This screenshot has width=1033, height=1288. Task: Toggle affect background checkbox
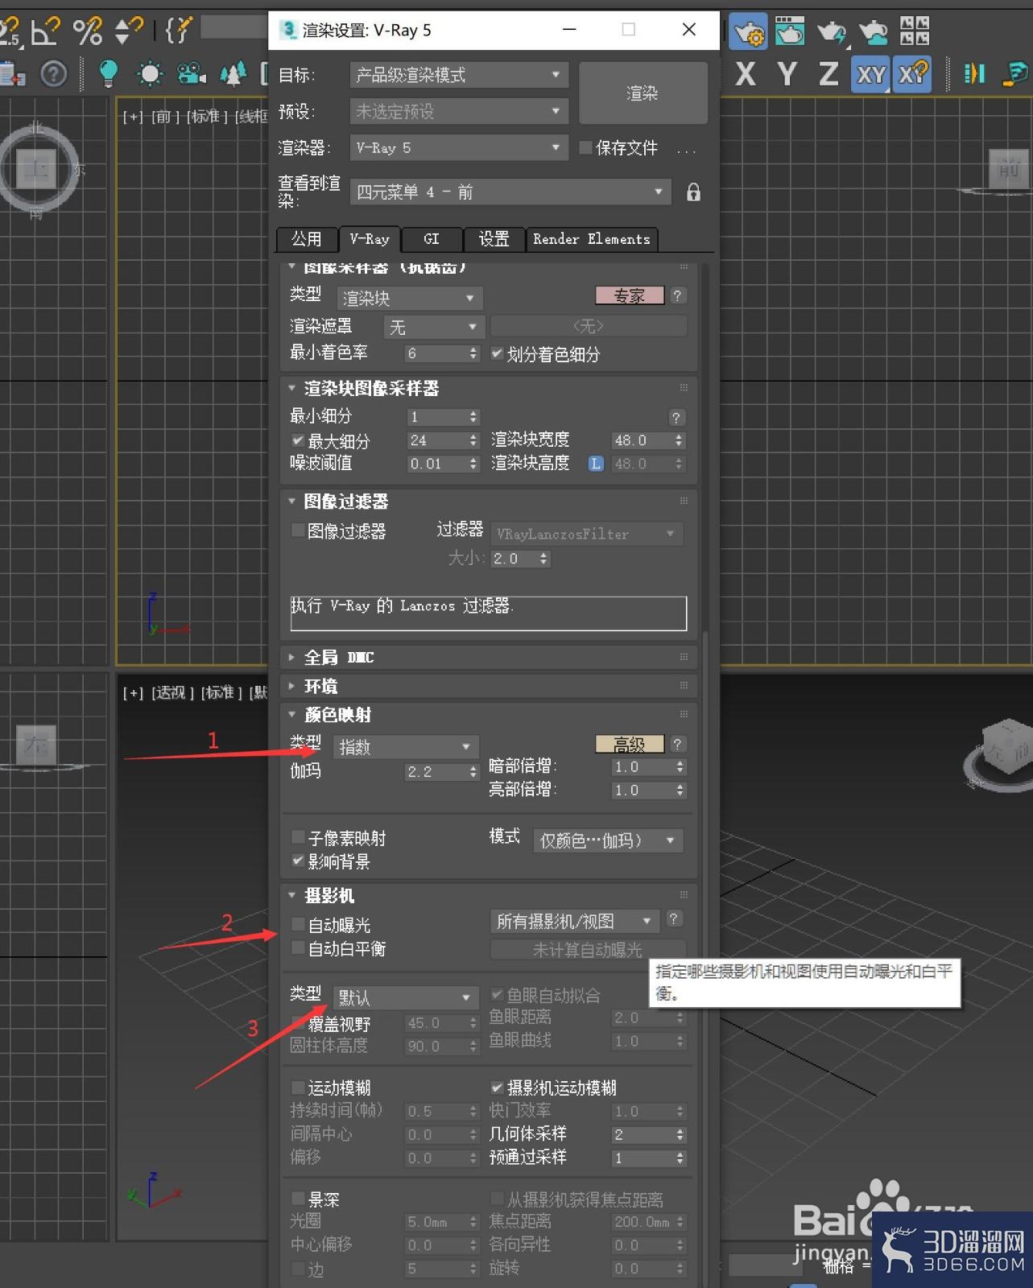point(298,861)
